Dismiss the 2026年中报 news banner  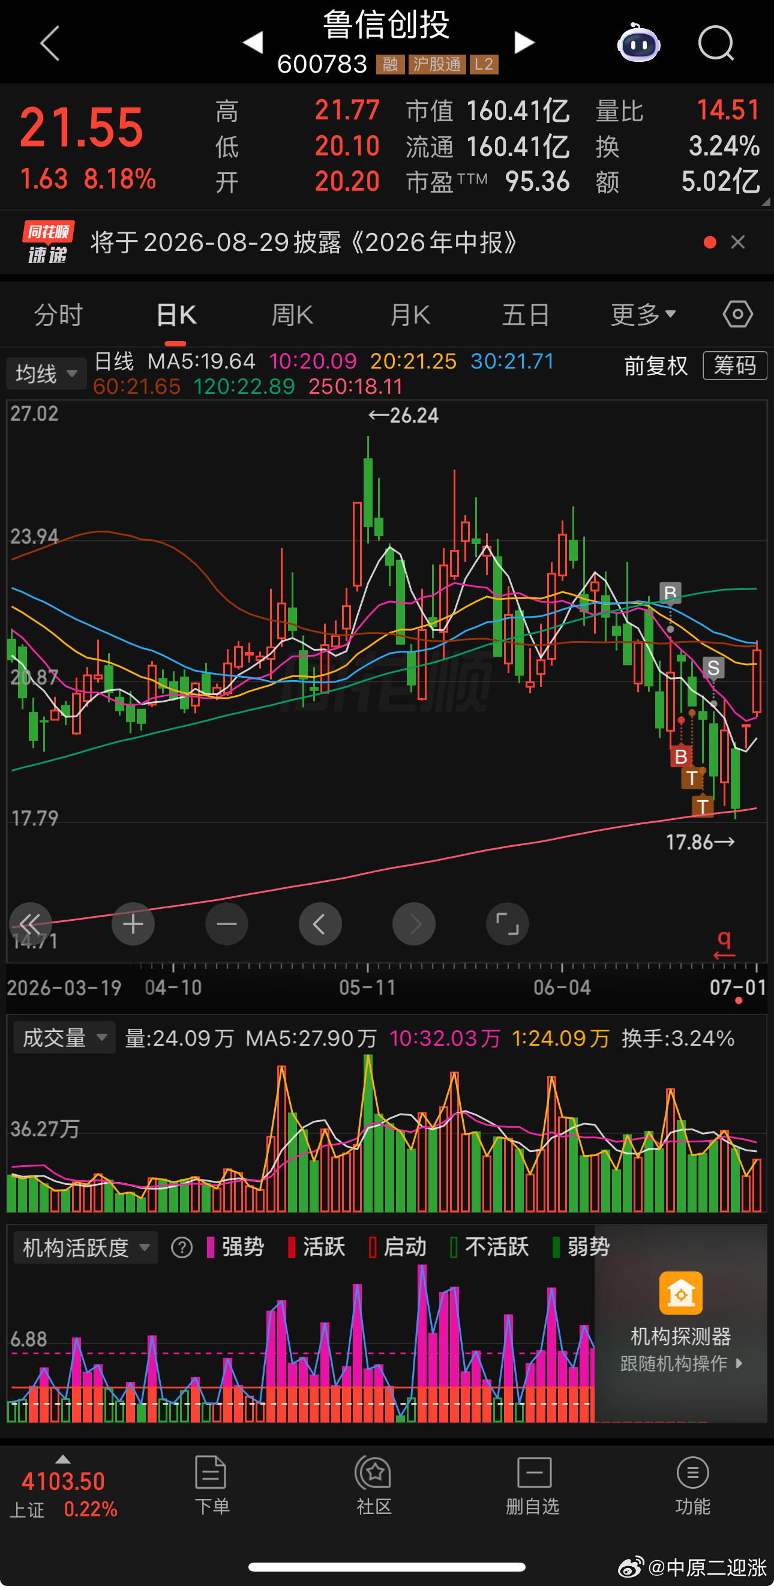tap(737, 242)
